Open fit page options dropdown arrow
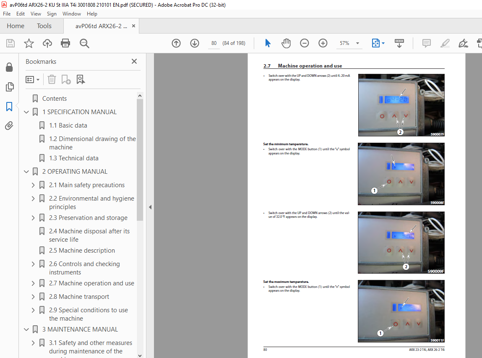This screenshot has width=482, height=358. point(383,43)
